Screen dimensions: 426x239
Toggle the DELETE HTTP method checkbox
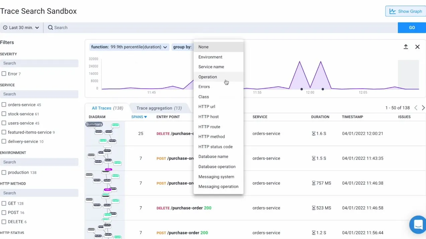pyautogui.click(x=4, y=222)
